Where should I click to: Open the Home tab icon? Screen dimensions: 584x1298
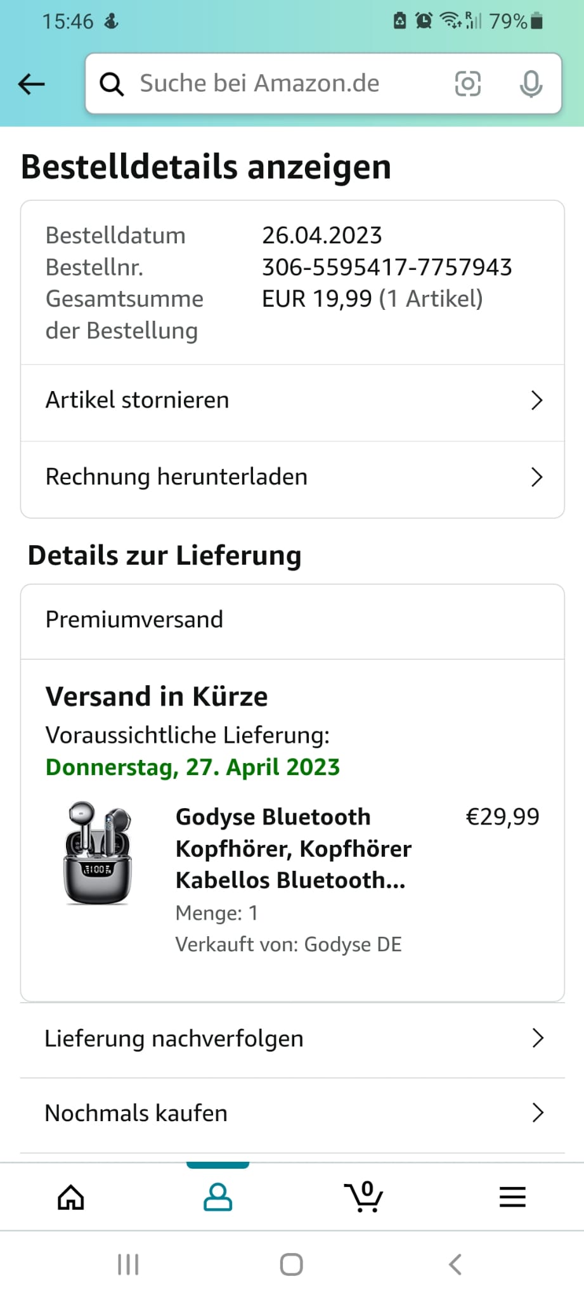point(71,1197)
